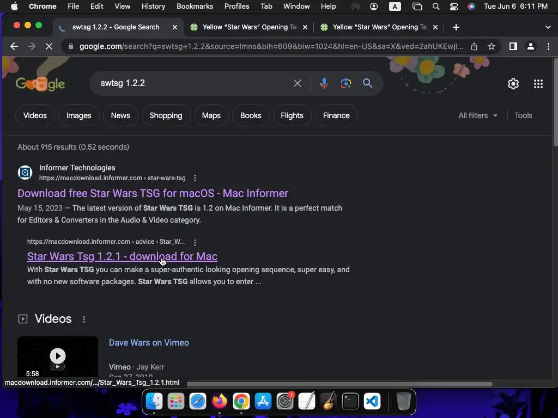Open Spotlight search in menu bar
The width and height of the screenshot is (558, 418).
tap(435, 6)
